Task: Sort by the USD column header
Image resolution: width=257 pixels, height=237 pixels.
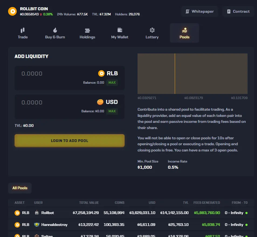Action: click(152, 203)
